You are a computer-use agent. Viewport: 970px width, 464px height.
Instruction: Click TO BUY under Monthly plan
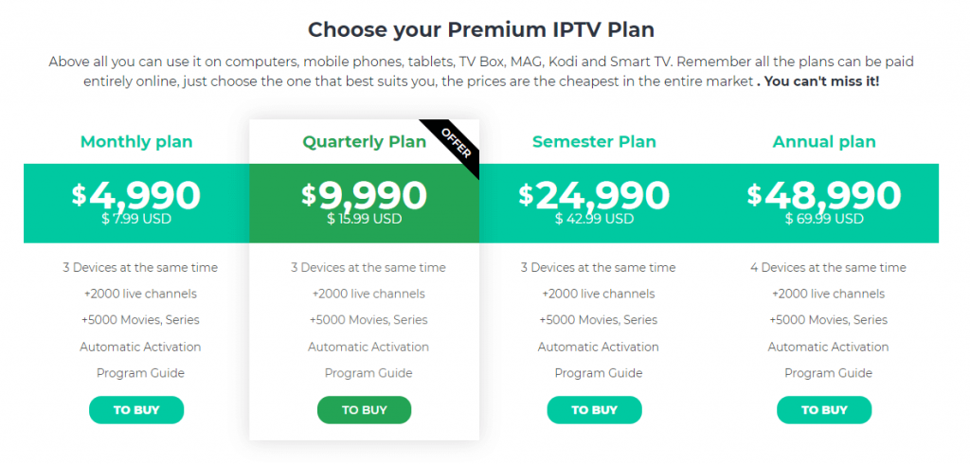136,410
